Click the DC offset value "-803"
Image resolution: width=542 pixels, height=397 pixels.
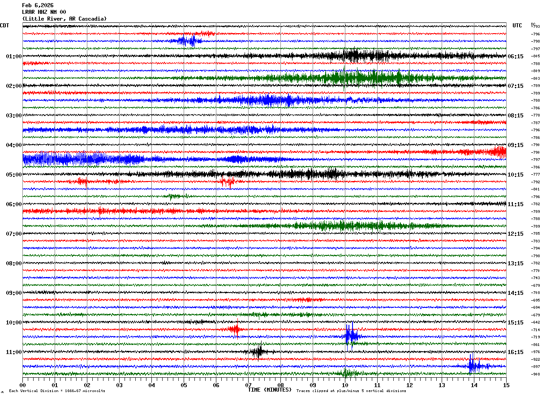(x=535, y=78)
